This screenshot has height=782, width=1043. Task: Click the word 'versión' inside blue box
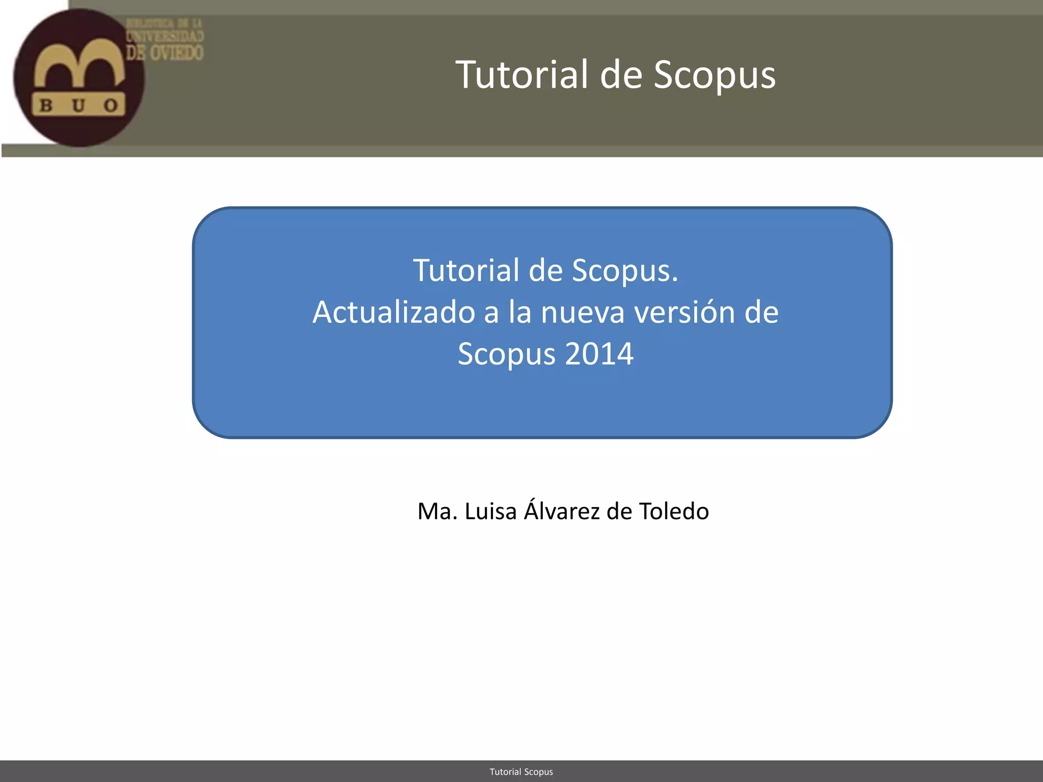click(x=684, y=312)
